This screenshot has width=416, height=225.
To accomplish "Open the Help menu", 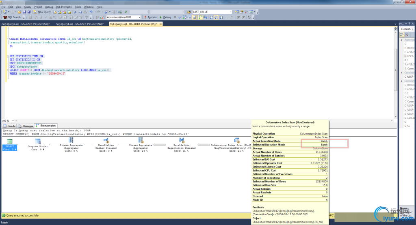I will tap(99, 7).
